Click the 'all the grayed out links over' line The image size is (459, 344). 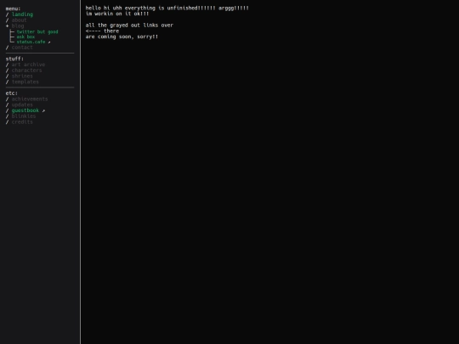(129, 25)
